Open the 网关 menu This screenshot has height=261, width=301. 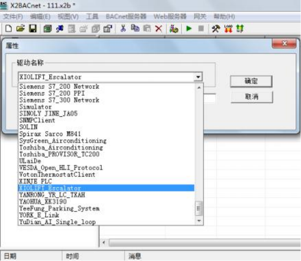pyautogui.click(x=200, y=17)
